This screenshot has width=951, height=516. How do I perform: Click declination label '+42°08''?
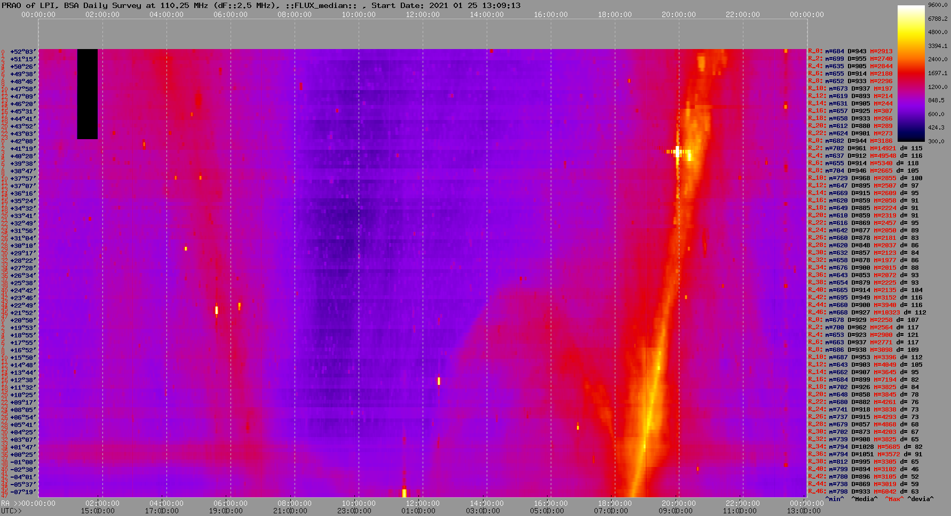pos(23,141)
